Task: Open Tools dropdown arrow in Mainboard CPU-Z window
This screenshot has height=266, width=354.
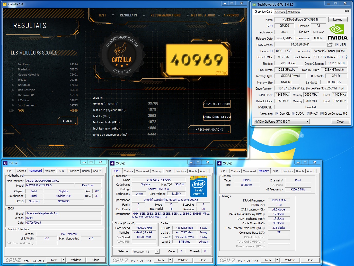Action: [63, 260]
